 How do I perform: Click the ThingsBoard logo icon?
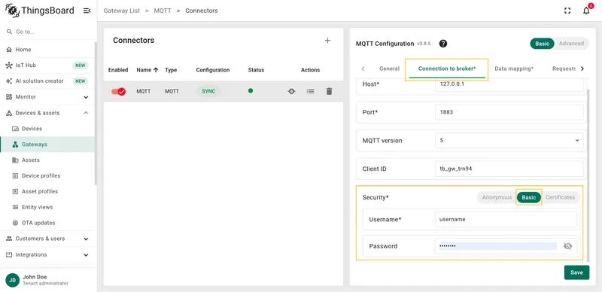click(12, 11)
